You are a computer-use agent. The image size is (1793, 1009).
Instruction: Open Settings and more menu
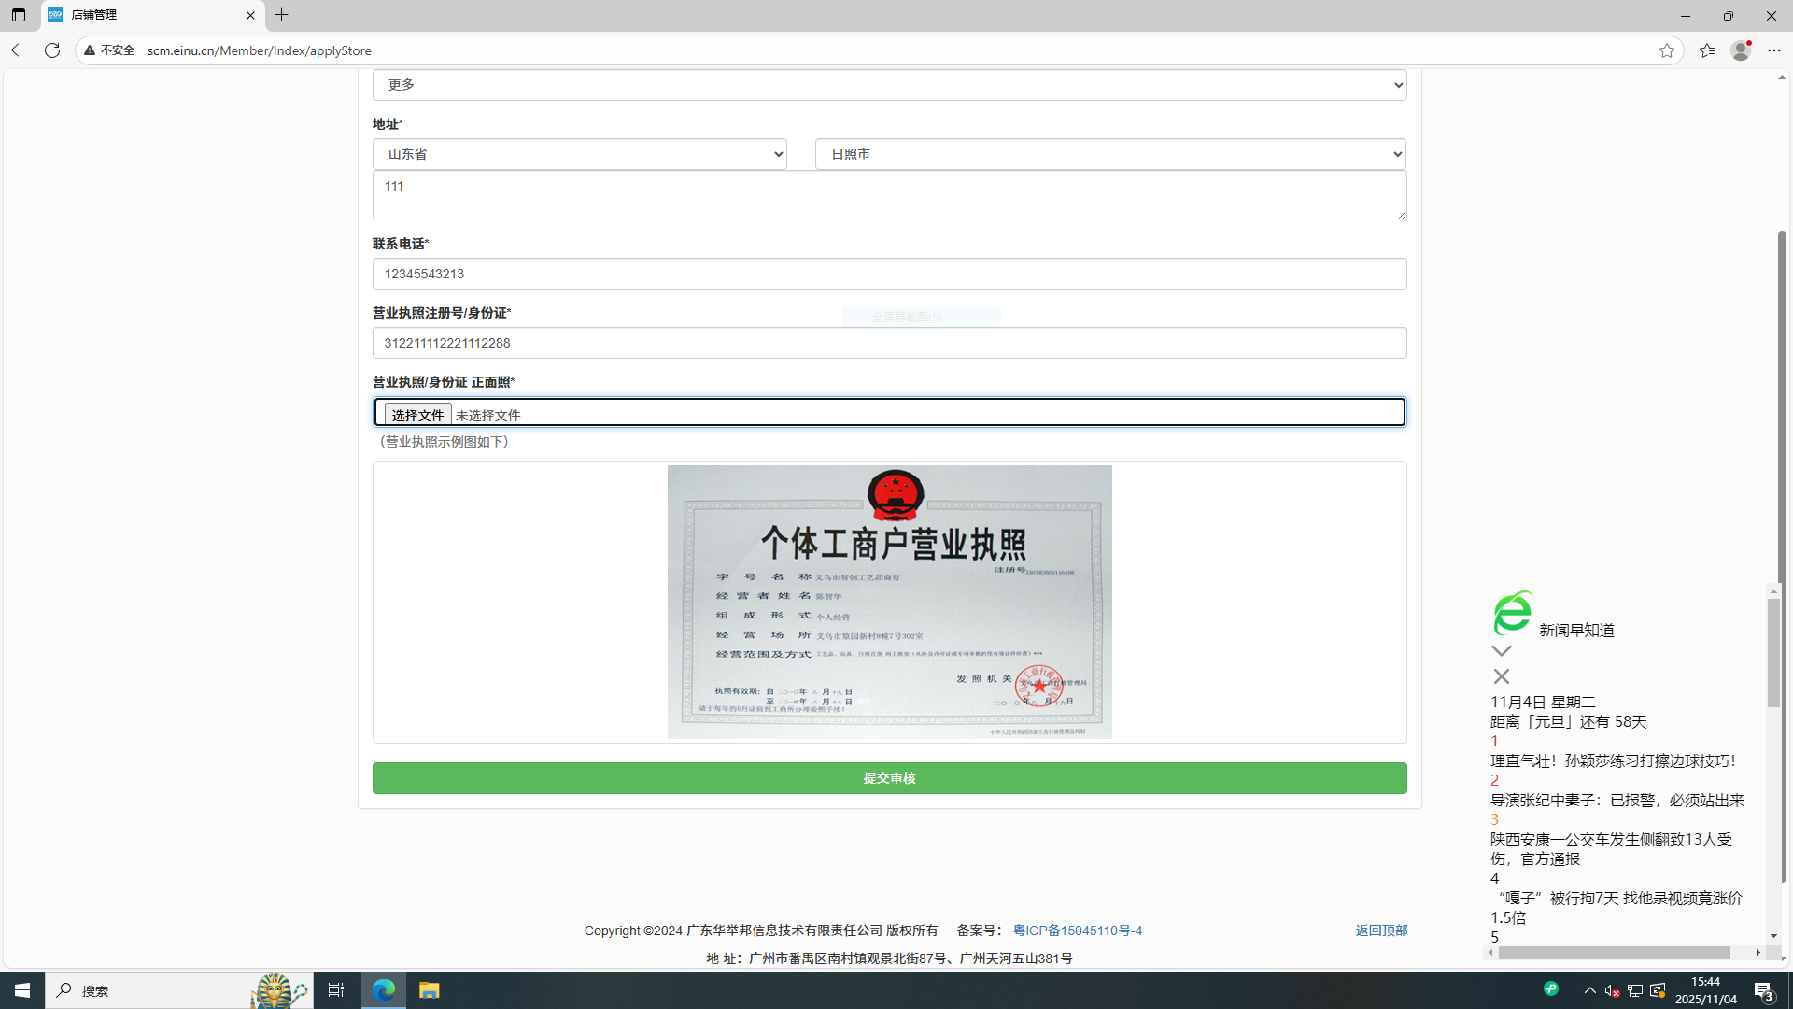[1775, 50]
